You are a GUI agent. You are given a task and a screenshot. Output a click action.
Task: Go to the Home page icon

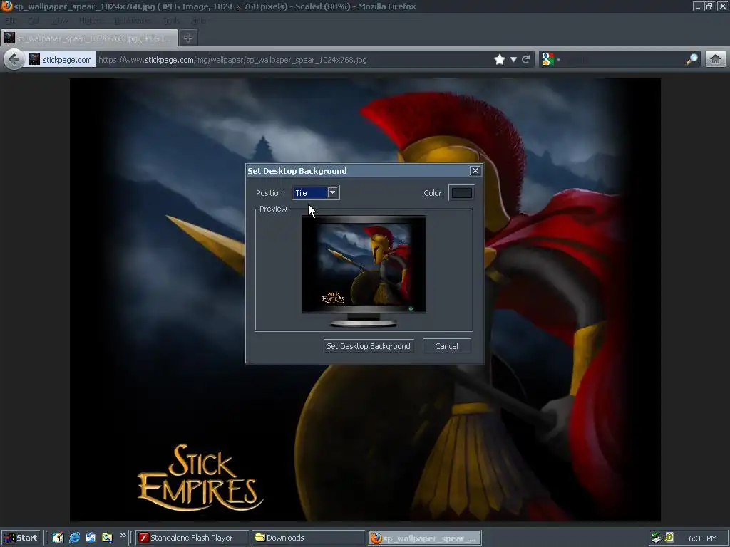point(716,60)
